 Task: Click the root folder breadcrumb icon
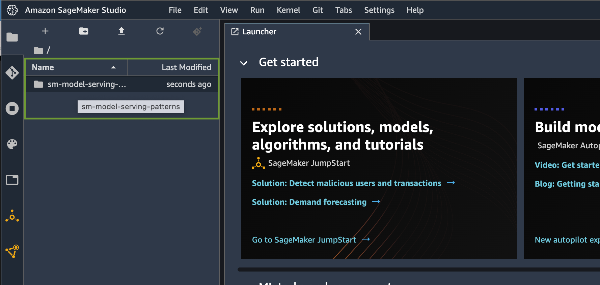38,51
